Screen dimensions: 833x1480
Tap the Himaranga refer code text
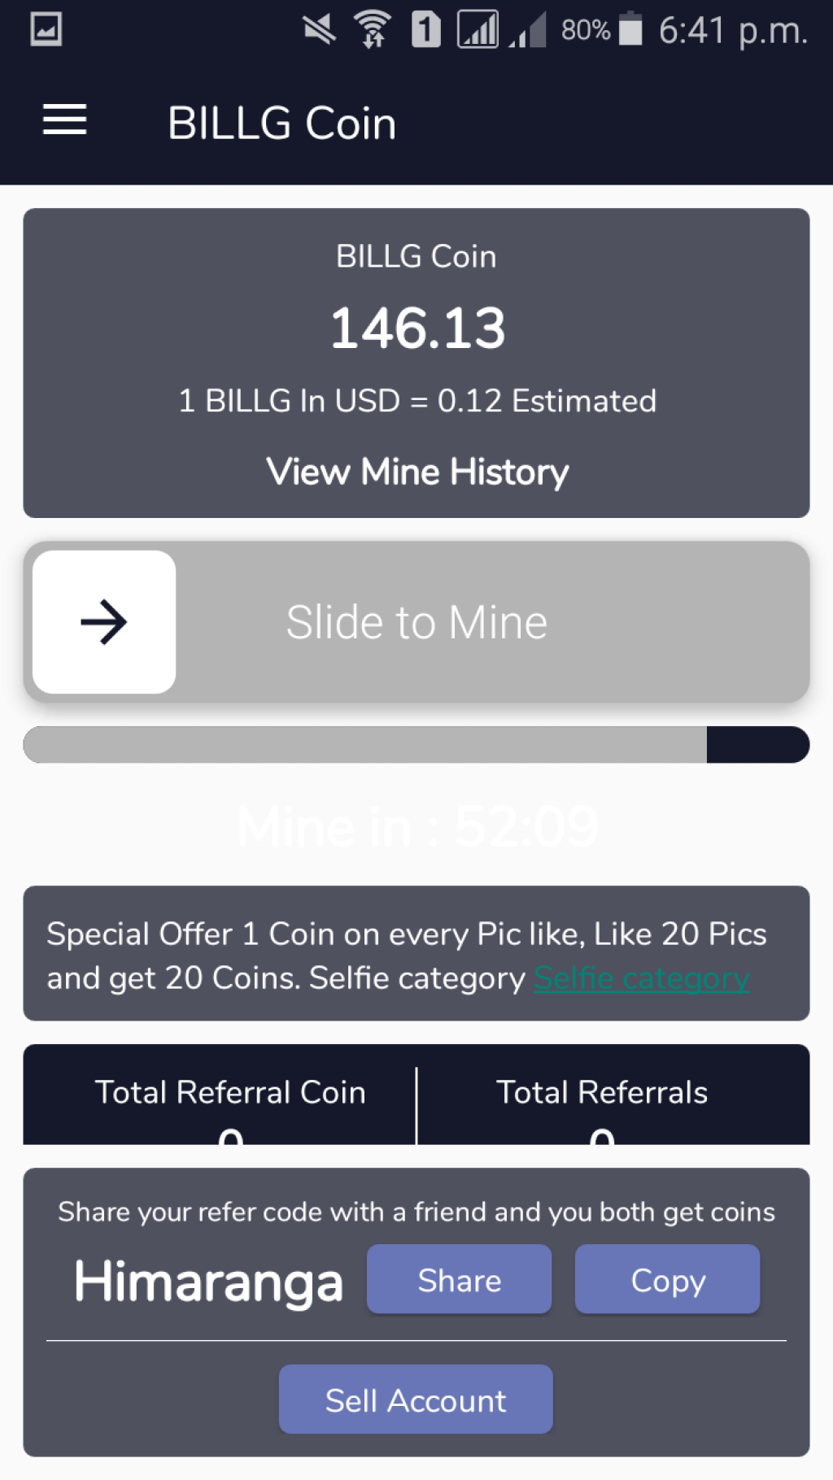pyautogui.click(x=208, y=1282)
